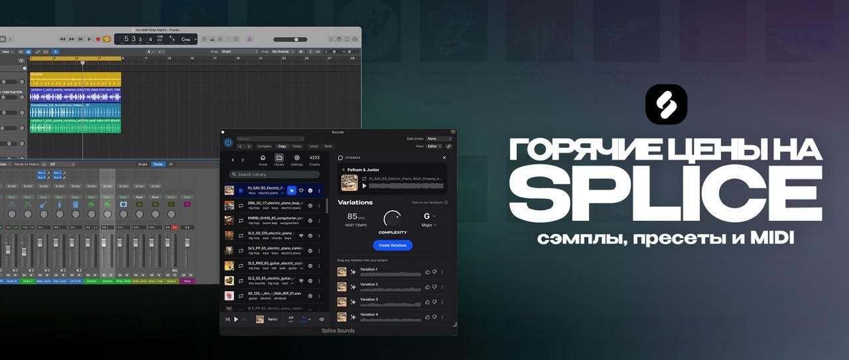
Task: Open Home tab in Splice Sounds
Action: 263,160
